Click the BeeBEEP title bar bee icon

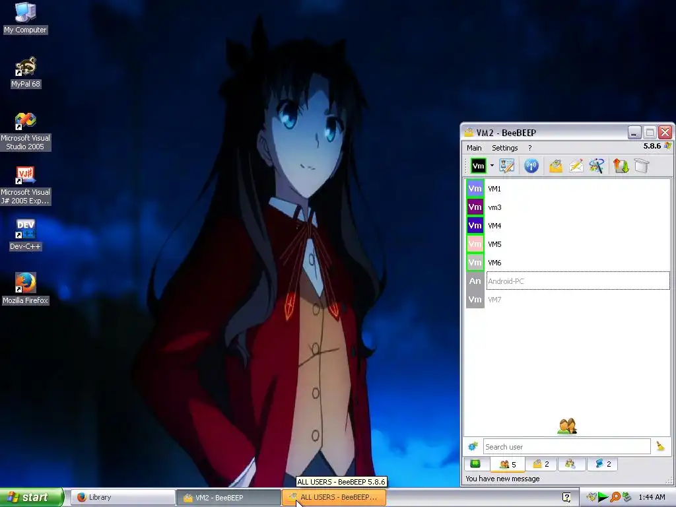pyautogui.click(x=469, y=132)
